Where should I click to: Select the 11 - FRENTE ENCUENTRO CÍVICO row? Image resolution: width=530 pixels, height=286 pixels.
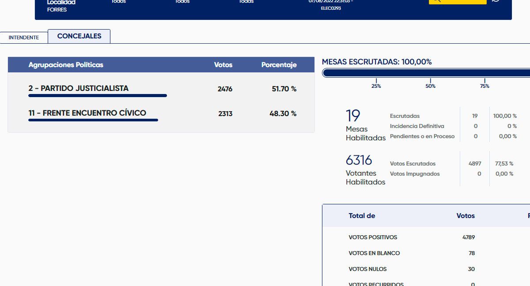coord(87,113)
